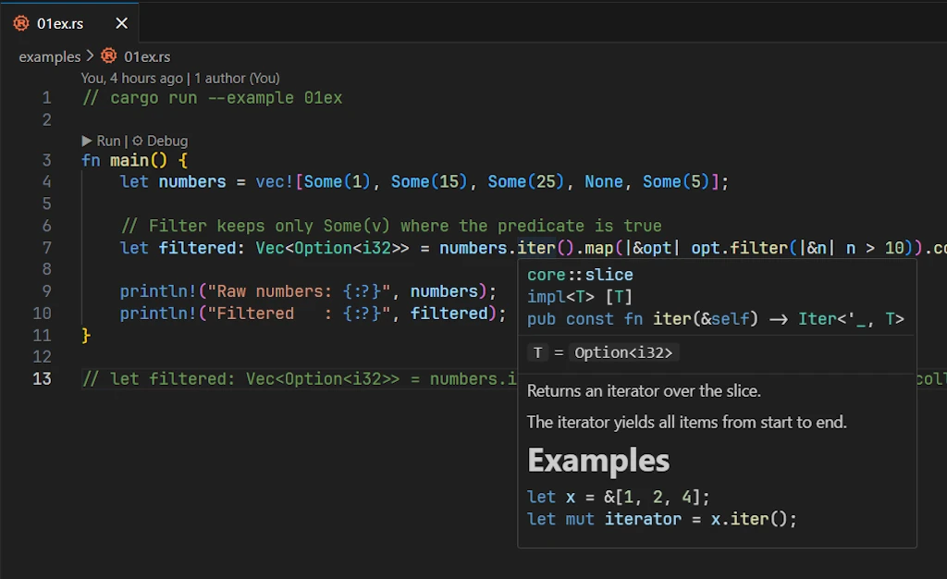Click the closing brace on line 11
Viewport: 947px width, 579px height.
(86, 335)
